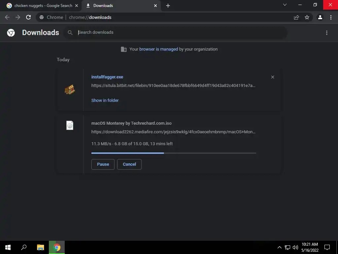Click the browser forward arrow

(18, 17)
